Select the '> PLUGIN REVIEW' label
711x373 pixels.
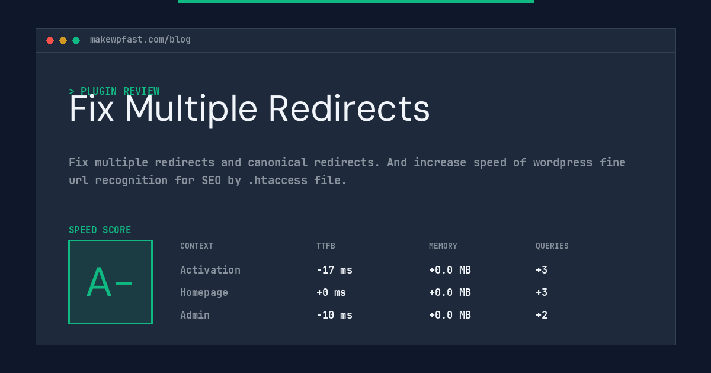pyautogui.click(x=114, y=91)
